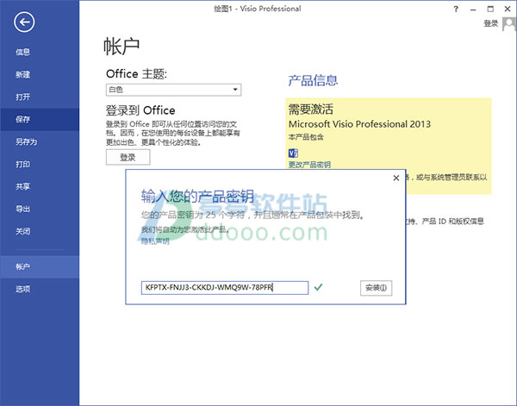The image size is (517, 406).
Task: Click the 需要激活 text
Action: [x=310, y=109]
